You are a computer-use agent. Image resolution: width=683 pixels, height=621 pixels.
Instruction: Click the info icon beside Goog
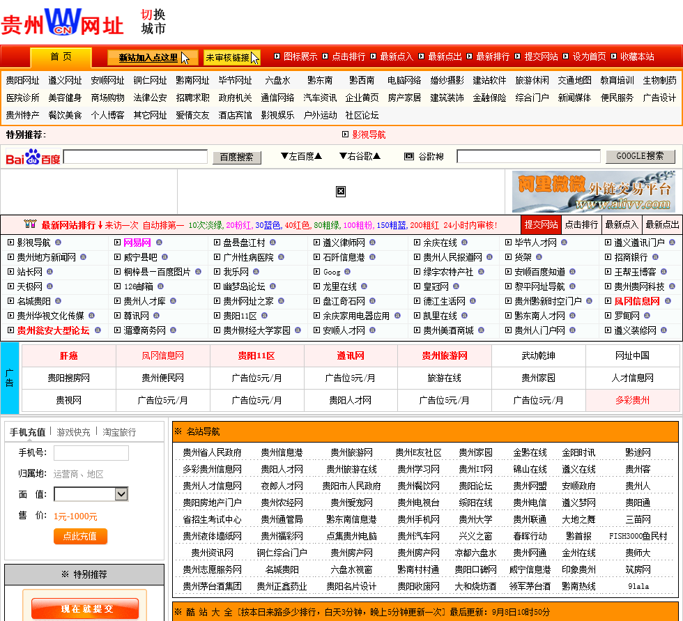[348, 272]
